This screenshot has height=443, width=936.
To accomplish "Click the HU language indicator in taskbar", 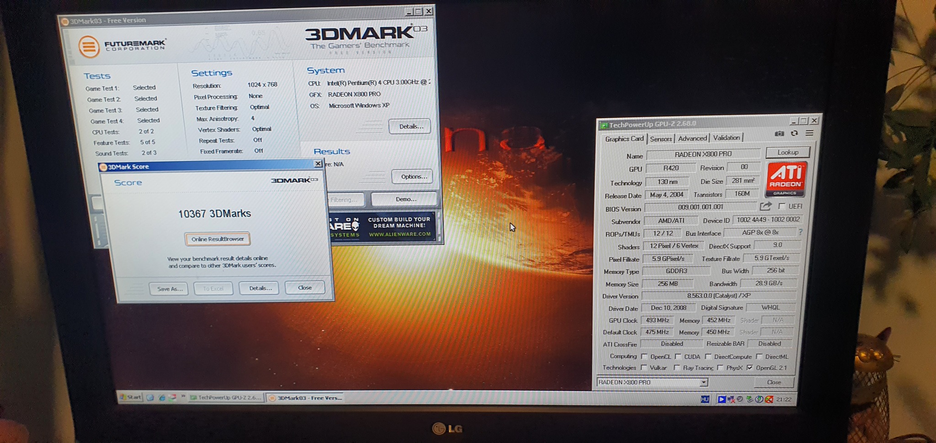I will (x=705, y=399).
